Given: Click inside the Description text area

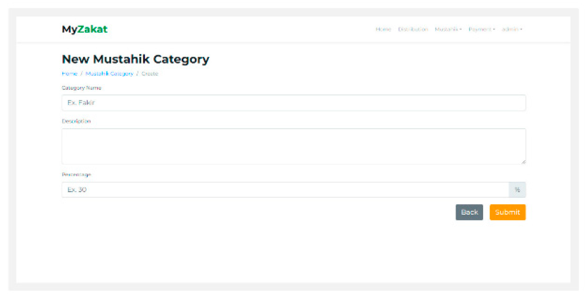Looking at the screenshot, I should (x=293, y=146).
